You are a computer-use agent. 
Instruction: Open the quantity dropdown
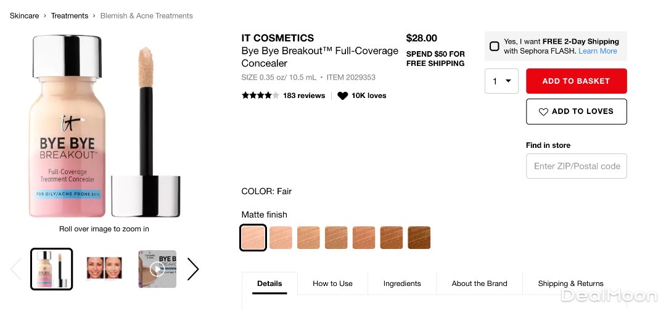pyautogui.click(x=501, y=81)
